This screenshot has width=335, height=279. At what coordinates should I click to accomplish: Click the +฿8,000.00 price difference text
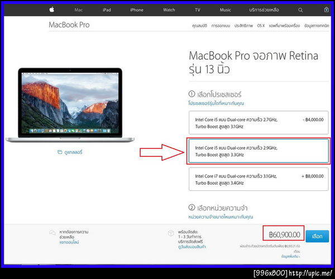[312, 176]
